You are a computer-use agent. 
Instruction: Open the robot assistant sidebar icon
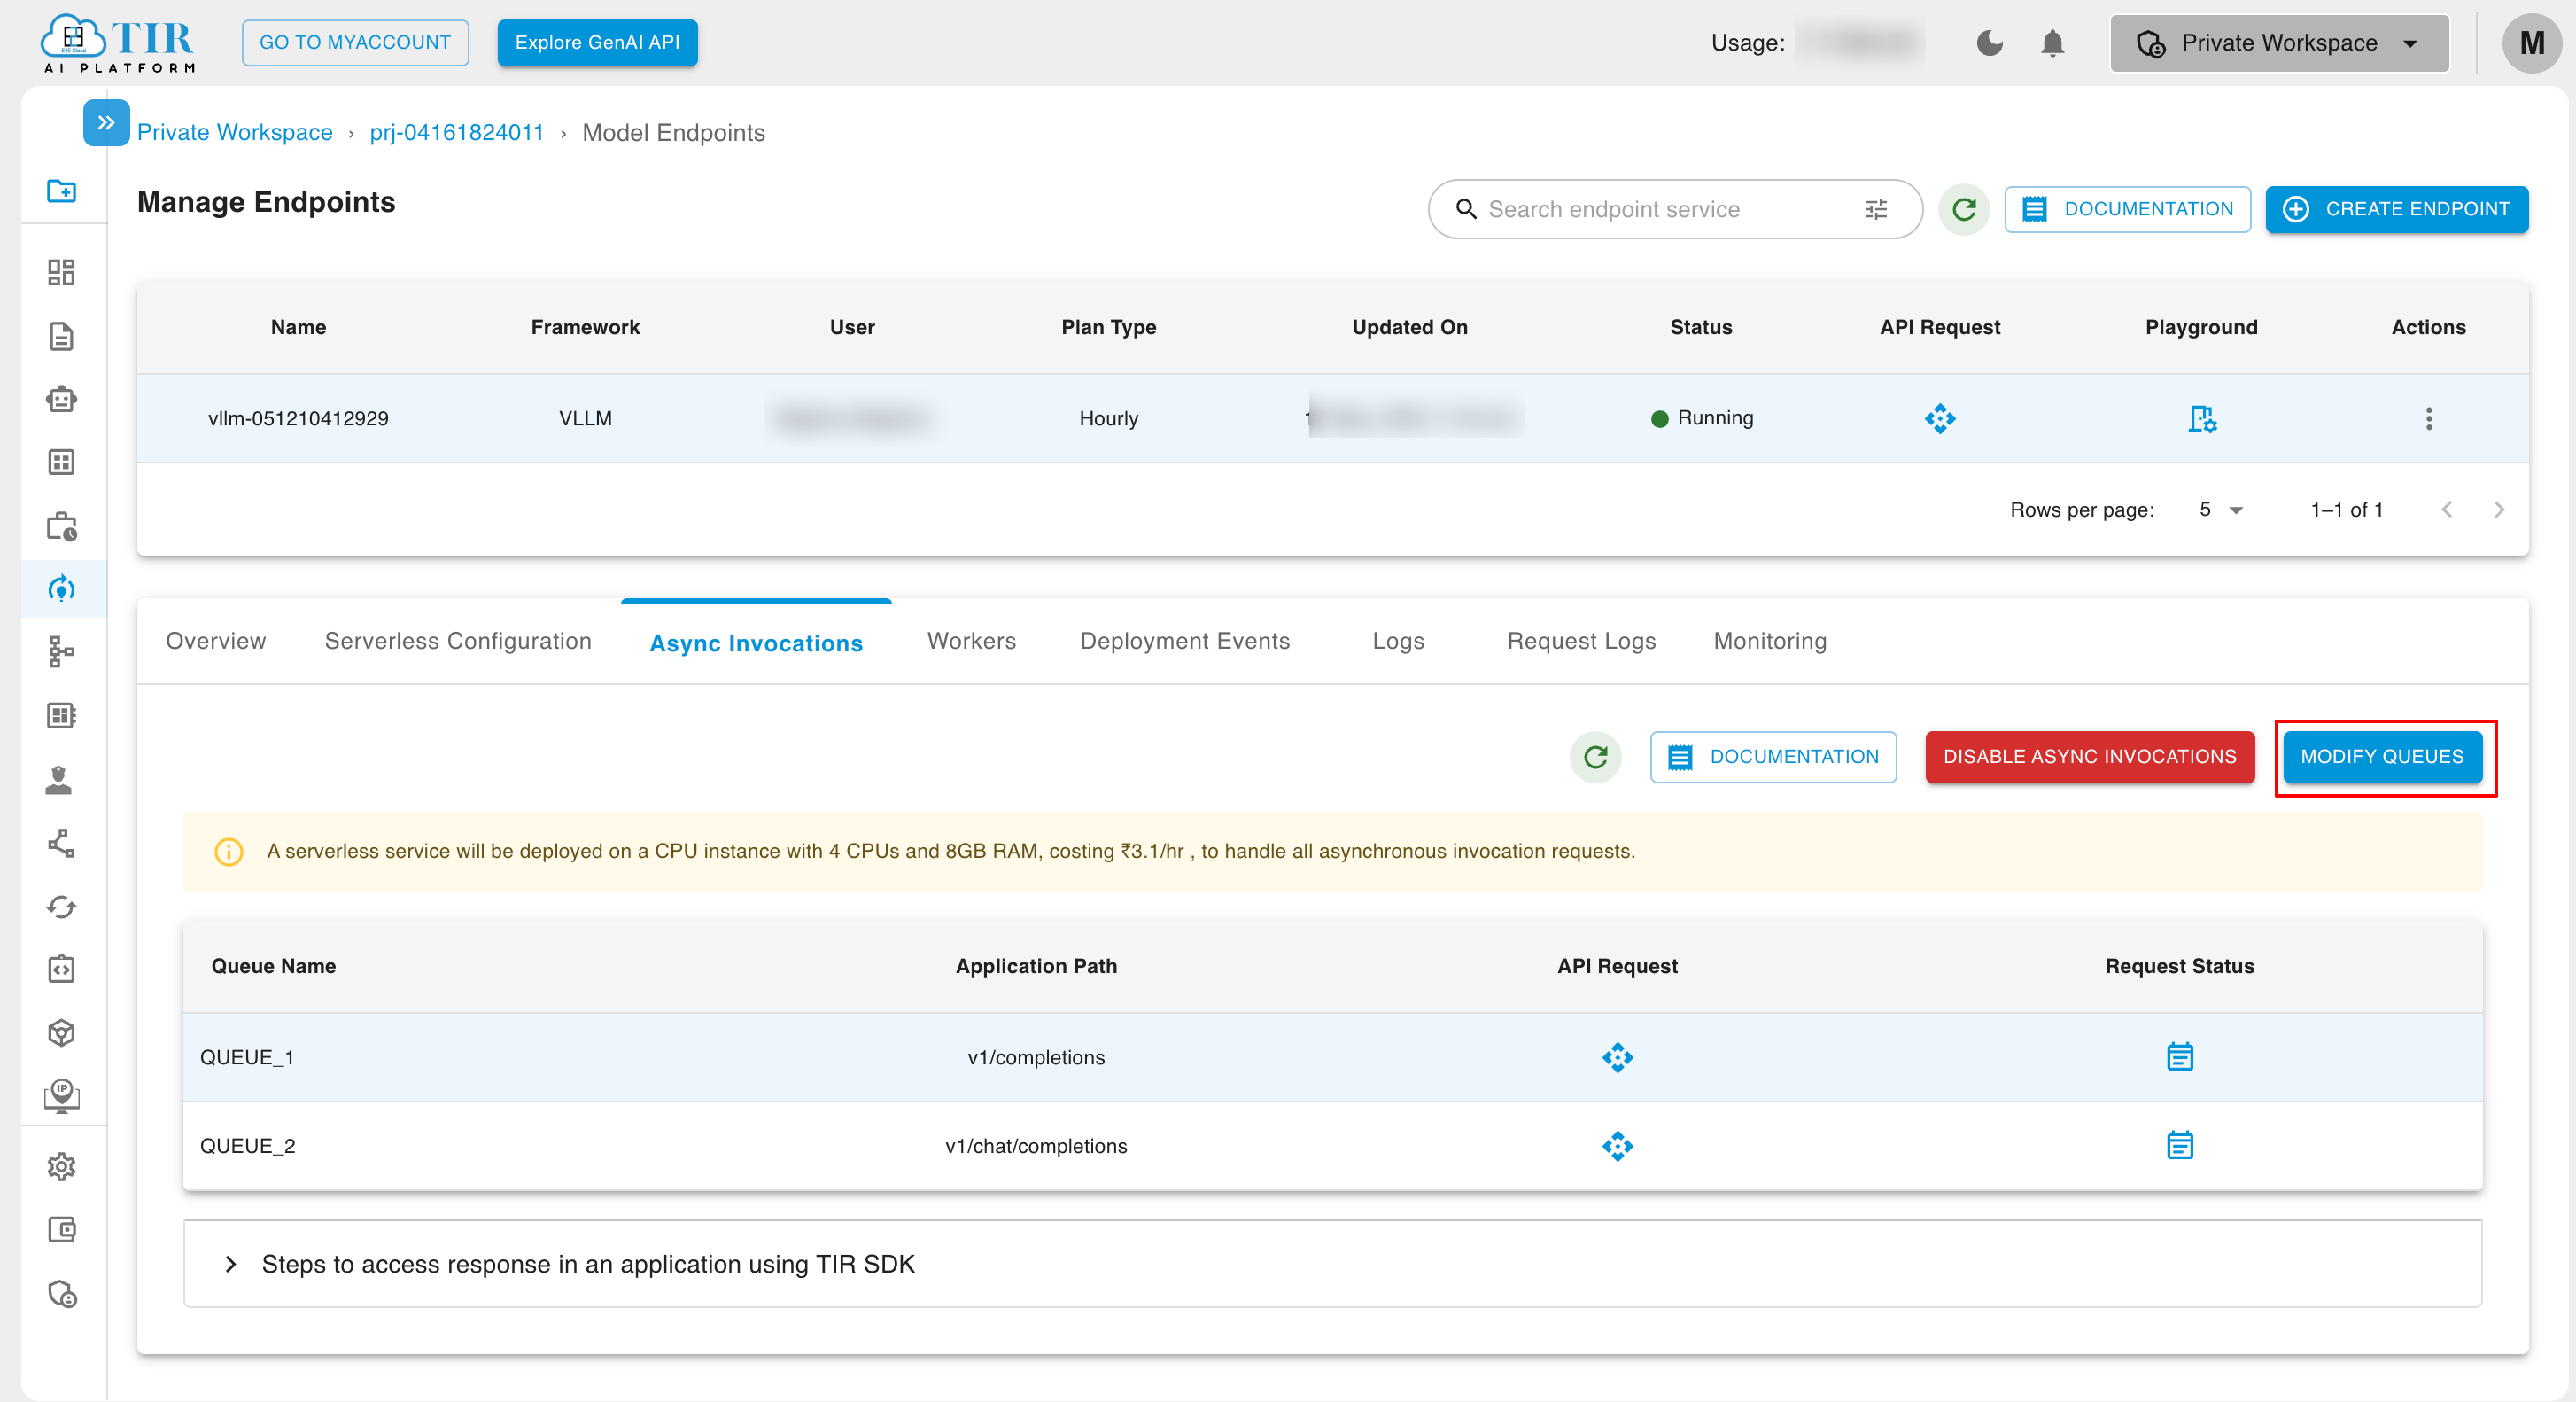pyautogui.click(x=62, y=400)
